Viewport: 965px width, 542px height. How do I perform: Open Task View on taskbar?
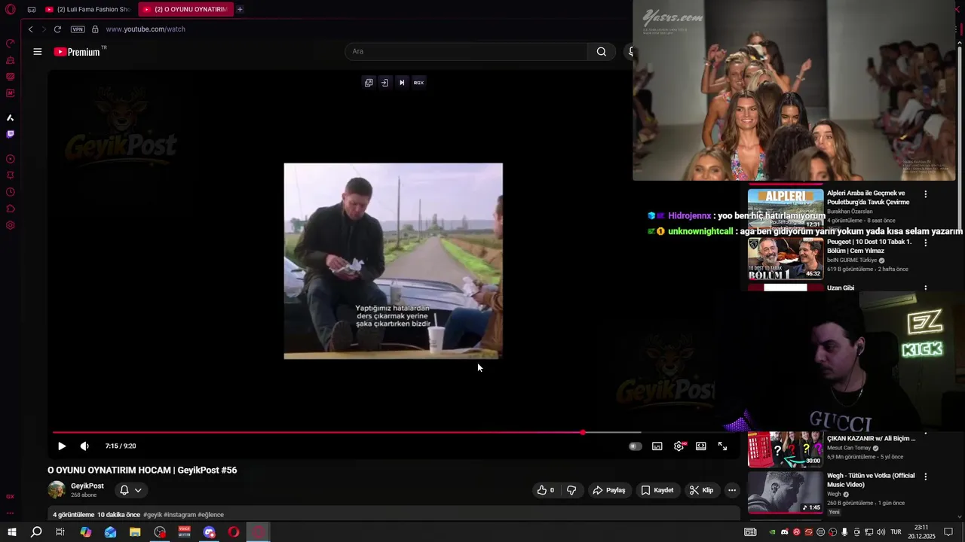coord(60,532)
